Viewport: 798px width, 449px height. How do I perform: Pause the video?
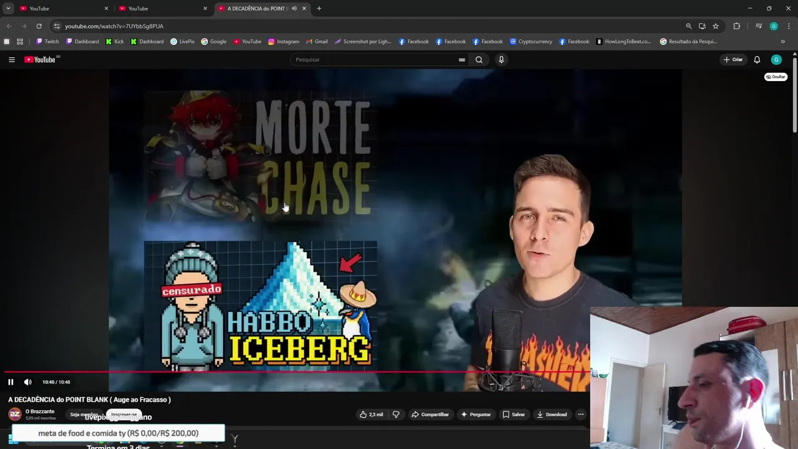[x=11, y=382]
